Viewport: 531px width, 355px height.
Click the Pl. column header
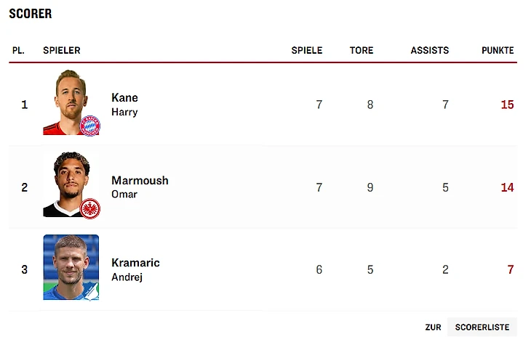18,51
